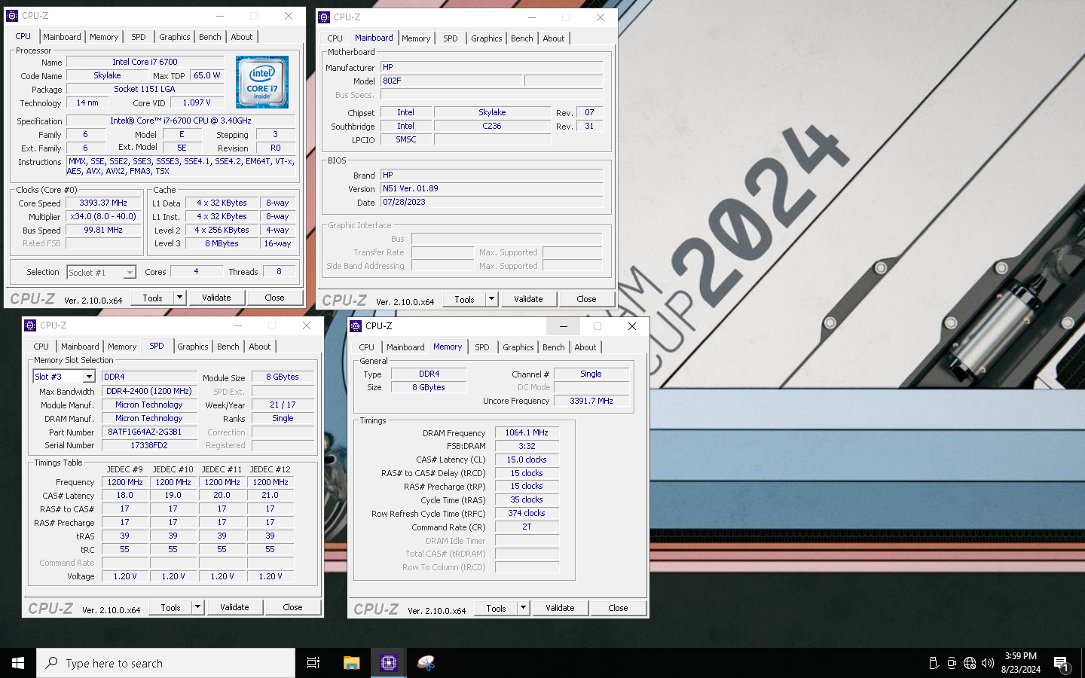Click the Core VID value 1.097 V
Image resolution: width=1085 pixels, height=678 pixels.
pyautogui.click(x=197, y=102)
